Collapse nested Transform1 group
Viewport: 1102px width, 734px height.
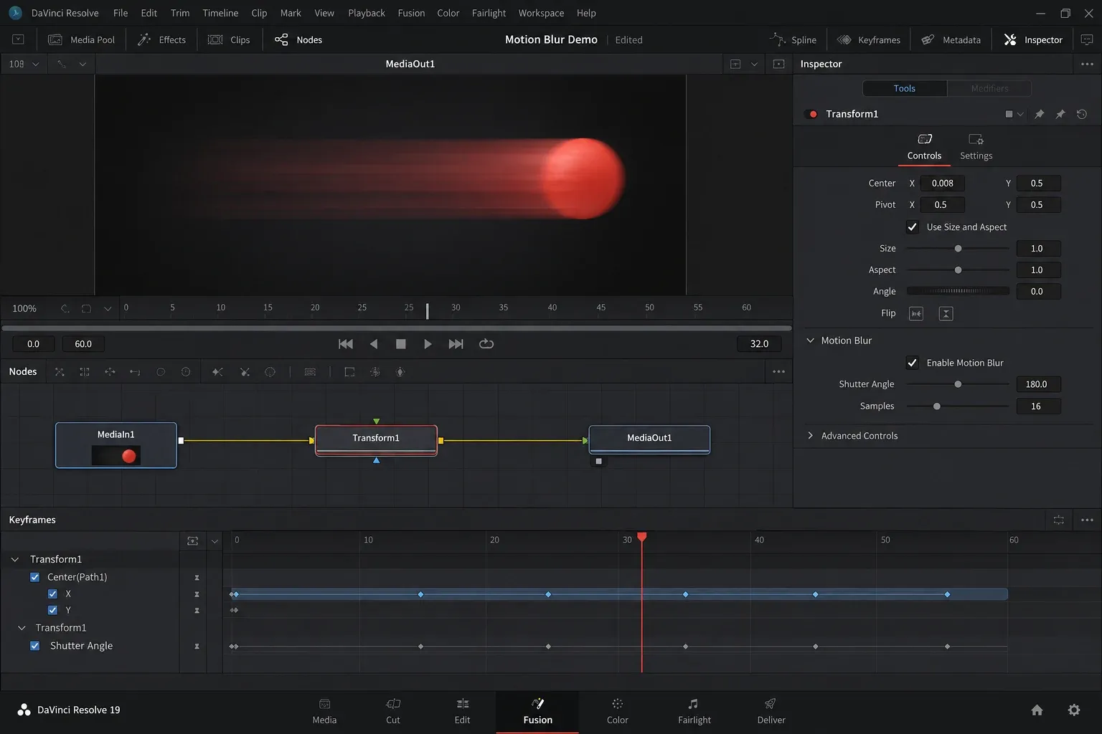pos(22,628)
